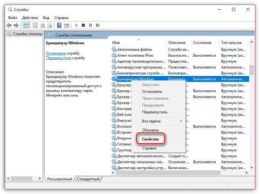
Task: Click vertical scrollbar up arrow
Action: (x=252, y=42)
